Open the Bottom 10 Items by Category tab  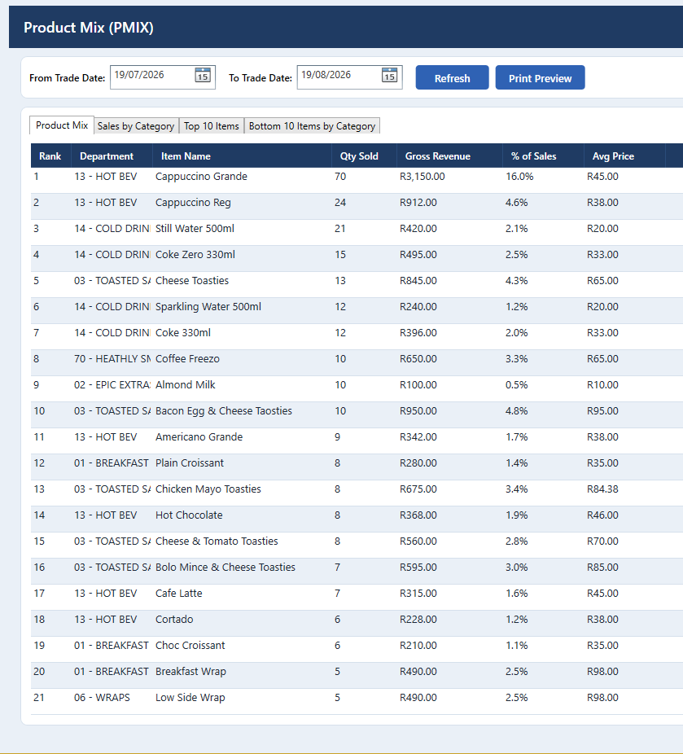tap(312, 126)
